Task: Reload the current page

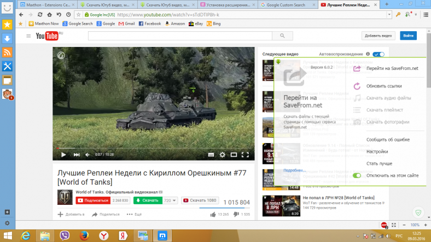Action: [40, 15]
